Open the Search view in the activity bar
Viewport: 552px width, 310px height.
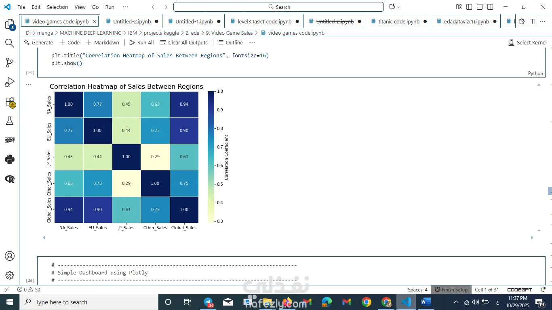point(10,43)
